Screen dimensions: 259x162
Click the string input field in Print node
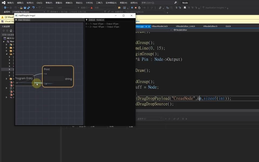[54, 79]
